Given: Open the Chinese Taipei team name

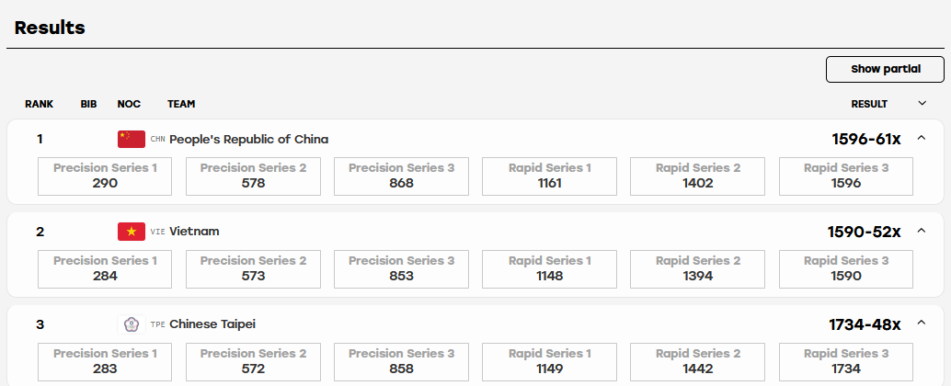Looking at the screenshot, I should (x=212, y=324).
